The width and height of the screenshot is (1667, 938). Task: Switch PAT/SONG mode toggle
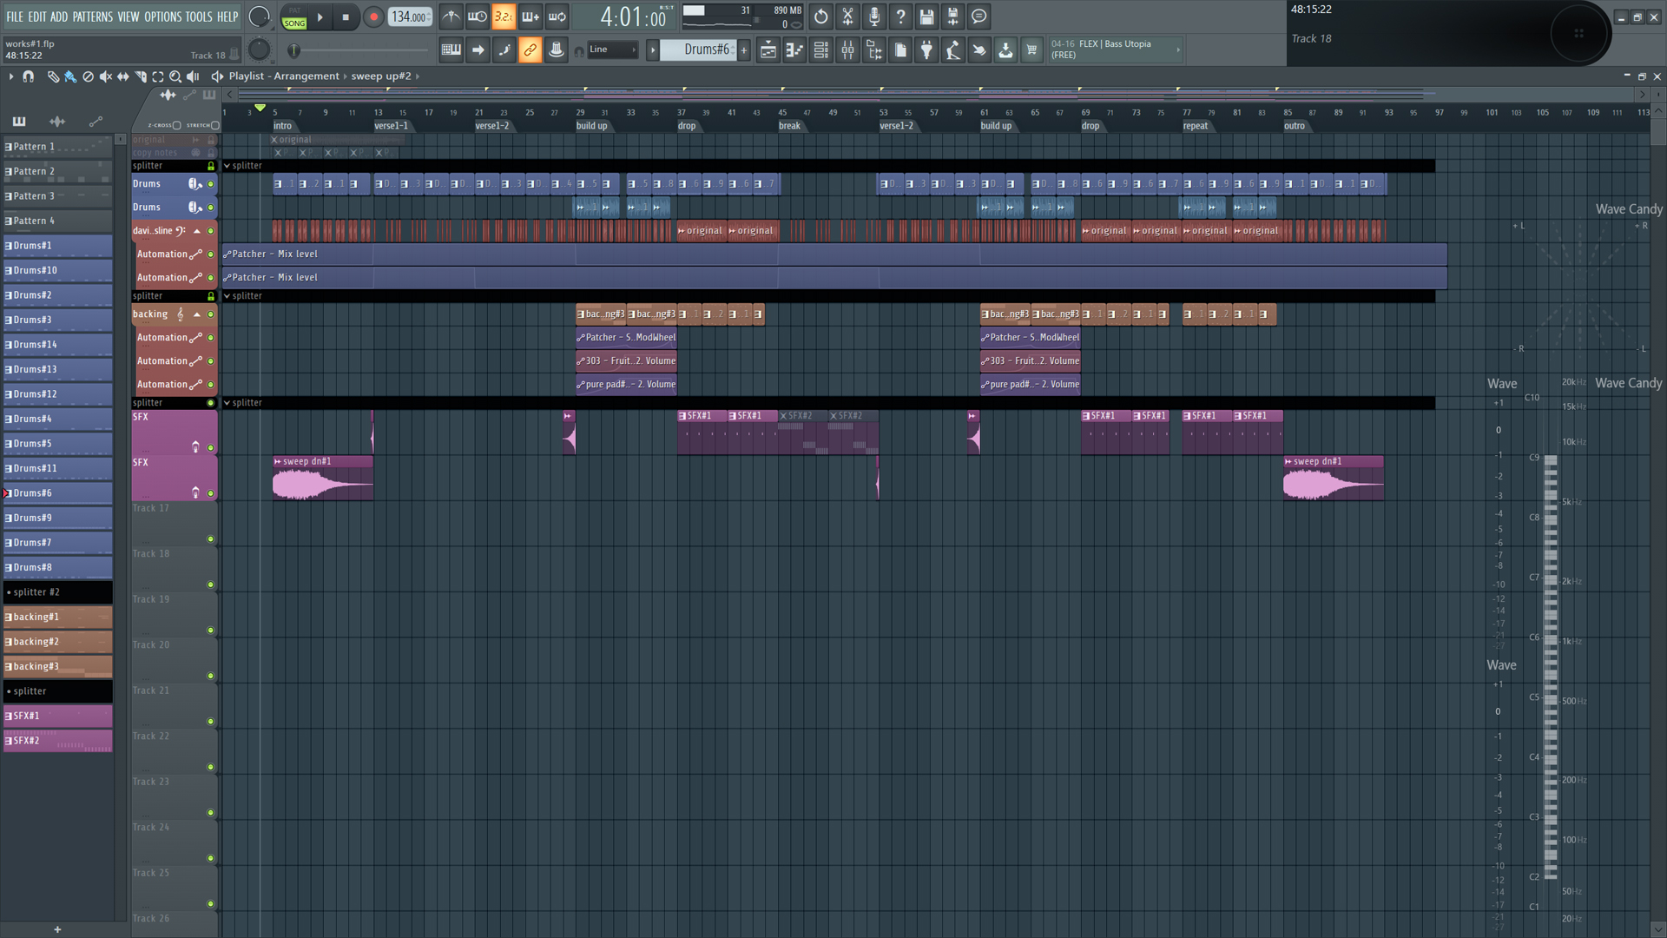coord(294,17)
